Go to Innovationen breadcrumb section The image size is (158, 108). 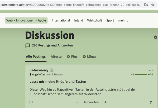[25, 20]
